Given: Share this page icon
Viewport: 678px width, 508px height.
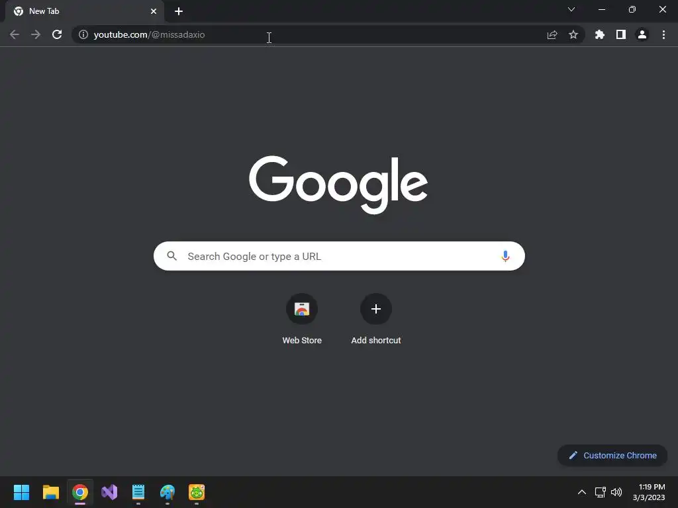Looking at the screenshot, I should coord(552,34).
